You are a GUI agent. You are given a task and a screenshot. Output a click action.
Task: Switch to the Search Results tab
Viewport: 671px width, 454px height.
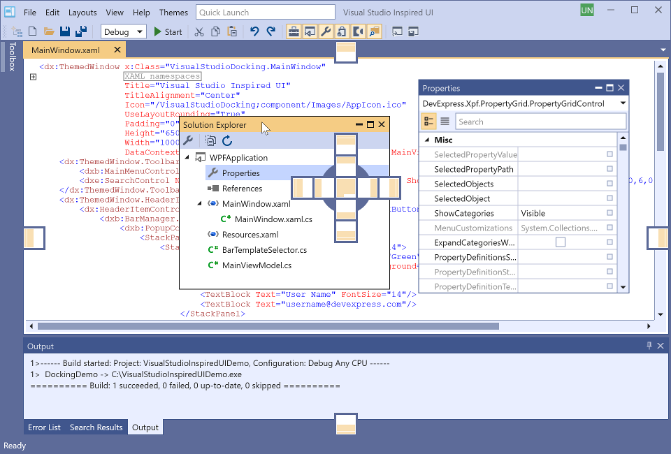96,427
